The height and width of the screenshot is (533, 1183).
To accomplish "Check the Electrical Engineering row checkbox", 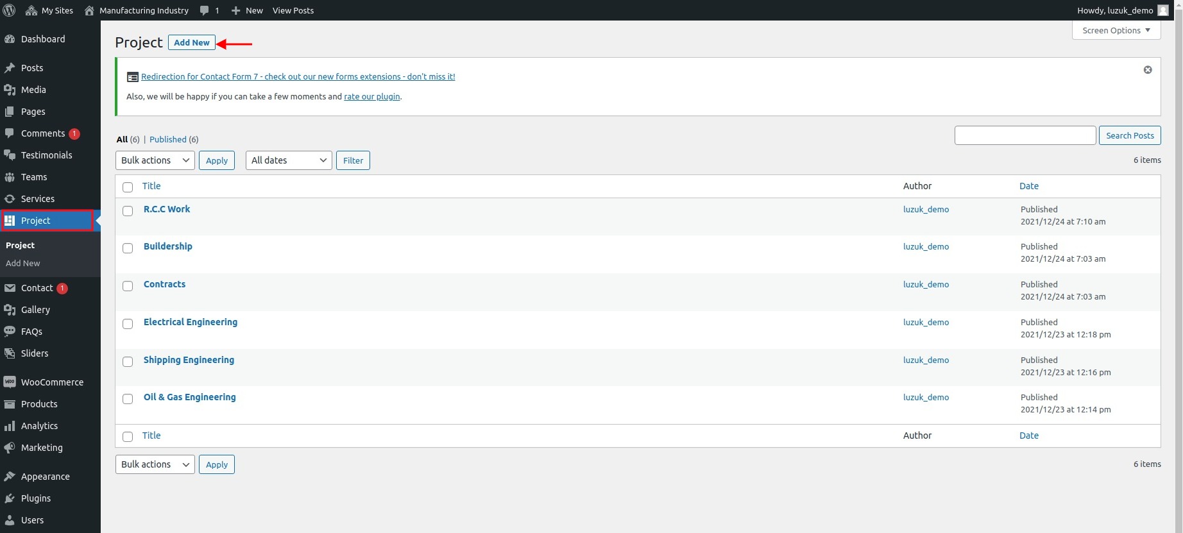I will (128, 324).
